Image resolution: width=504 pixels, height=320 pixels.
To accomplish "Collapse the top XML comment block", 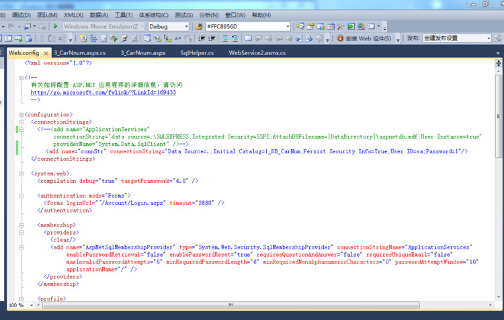I will coord(22,78).
